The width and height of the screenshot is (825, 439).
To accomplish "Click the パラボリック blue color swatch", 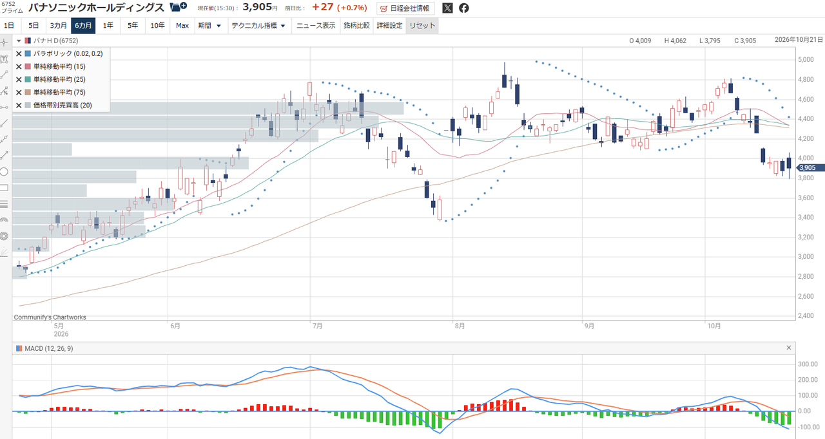I will 28,53.
